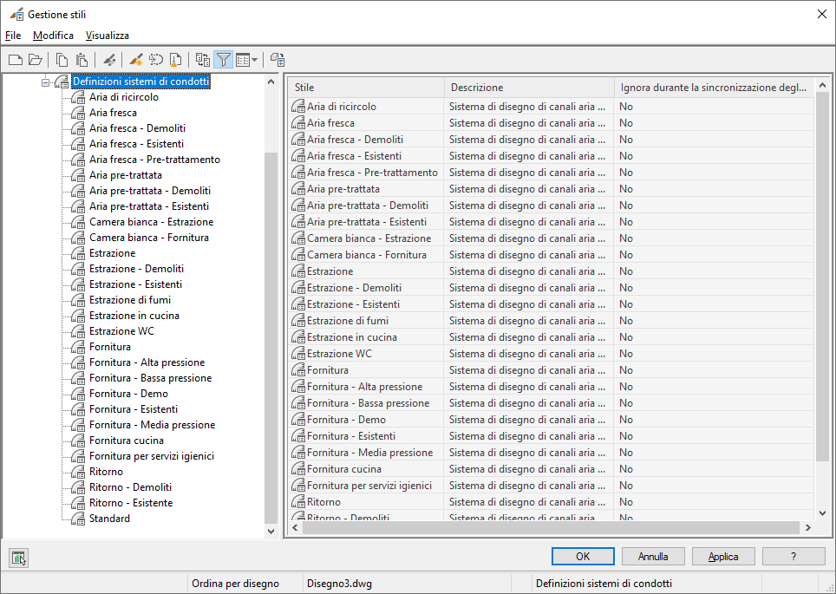The height and width of the screenshot is (594, 836).
Task: Click the tree icon beside Fornitura cucina
Action: pos(78,441)
